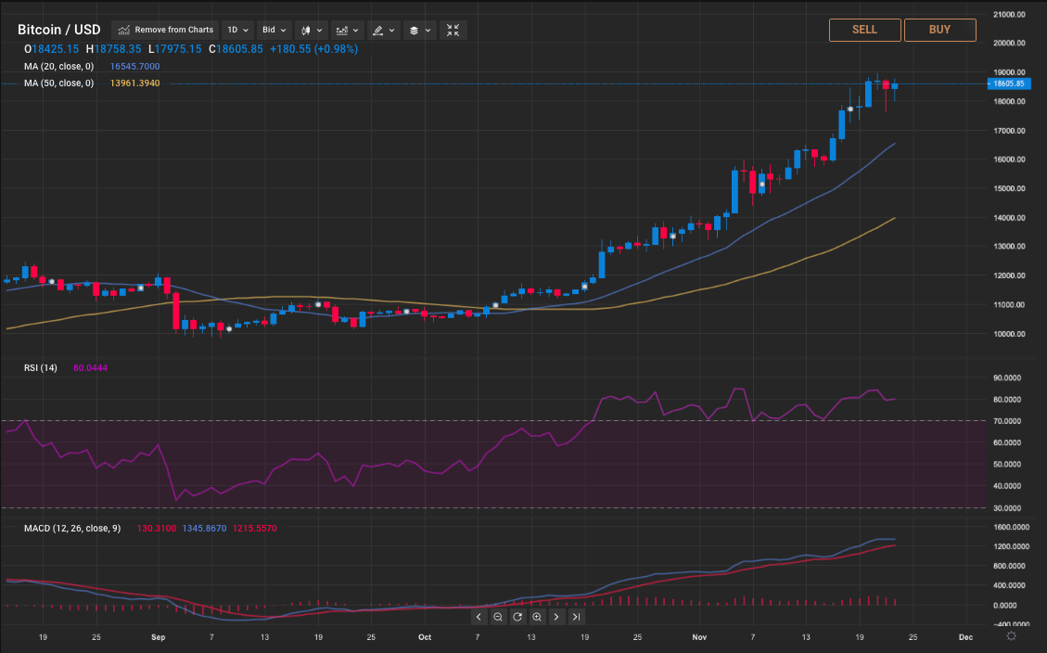The width and height of the screenshot is (1047, 653).
Task: Click the Sep label on the time axis
Action: pos(159,637)
